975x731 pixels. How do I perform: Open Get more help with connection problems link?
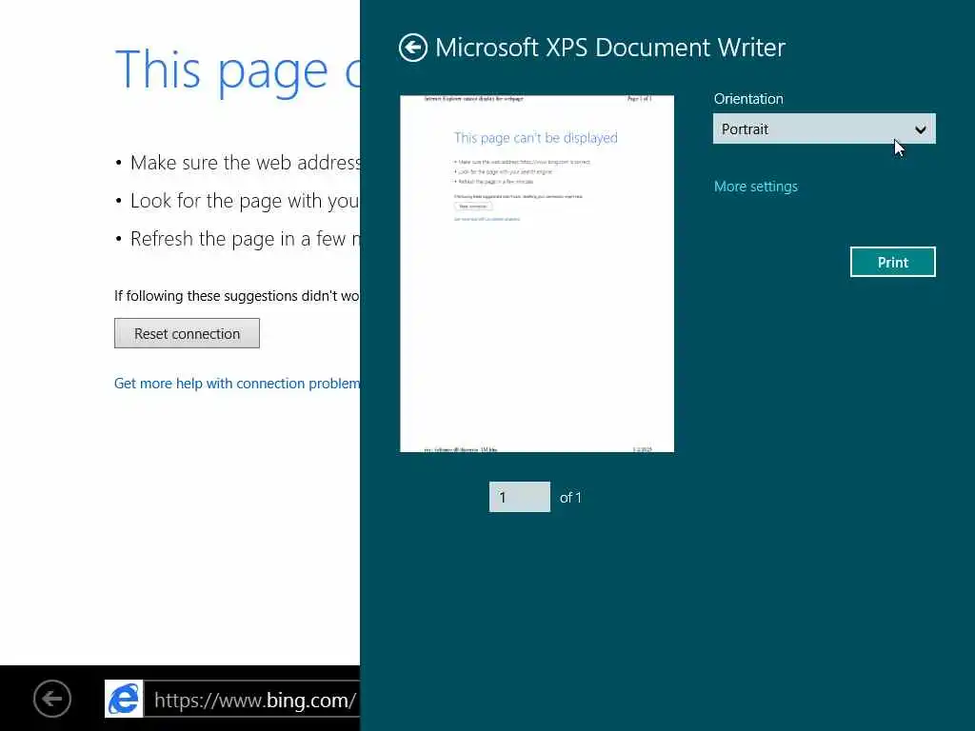tap(237, 384)
